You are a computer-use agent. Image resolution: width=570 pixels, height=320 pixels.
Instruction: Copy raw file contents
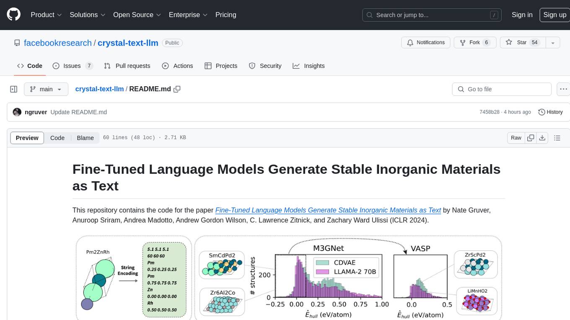[x=531, y=138]
